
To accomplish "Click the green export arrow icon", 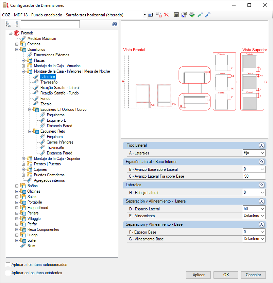I will coord(200,15).
